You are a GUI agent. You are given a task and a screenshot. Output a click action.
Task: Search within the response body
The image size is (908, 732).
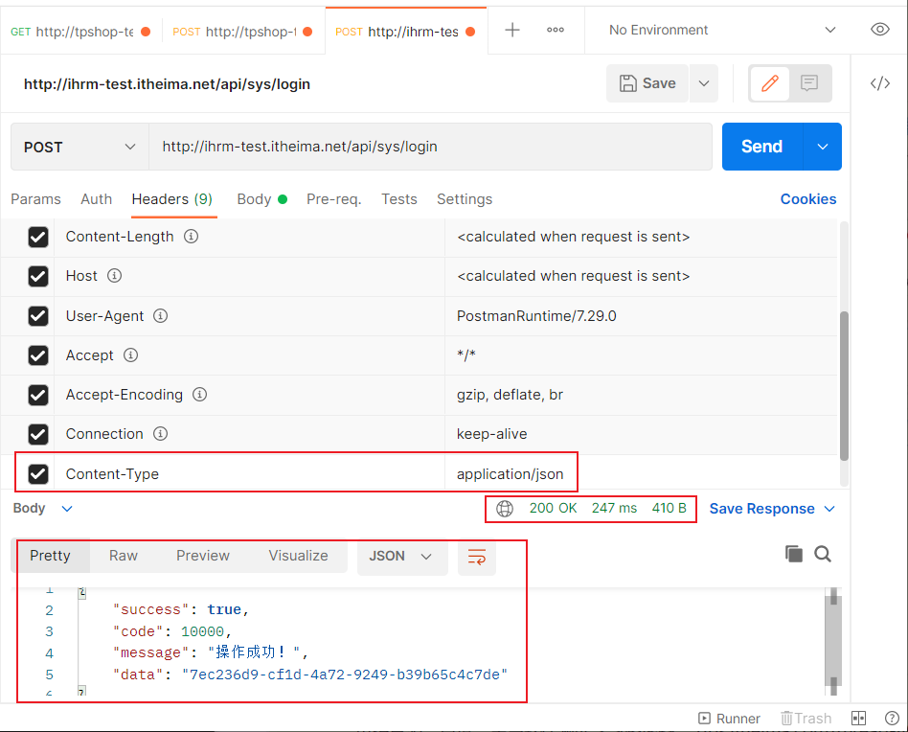click(x=822, y=554)
